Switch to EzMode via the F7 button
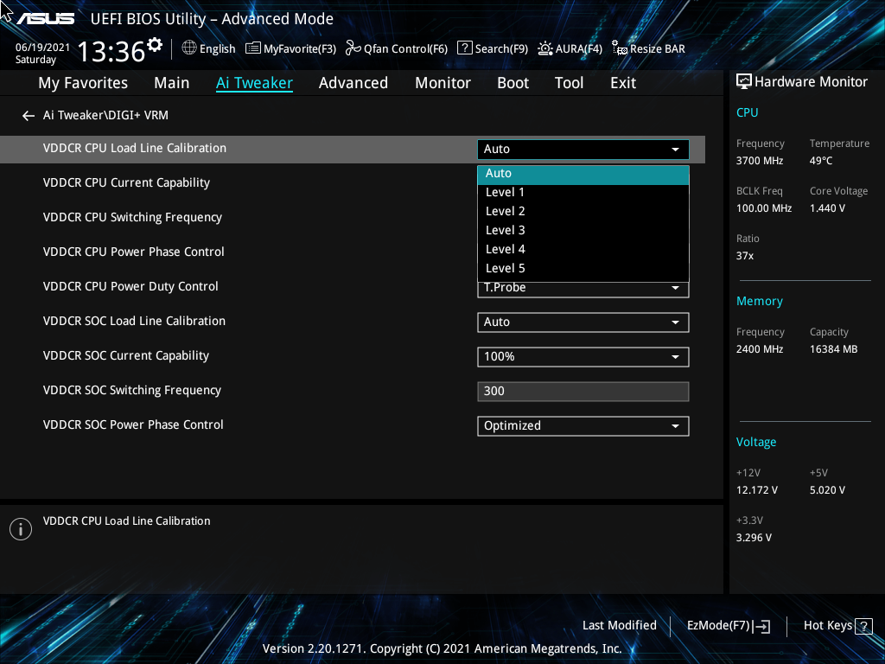Image resolution: width=885 pixels, height=664 pixels. coord(727,625)
